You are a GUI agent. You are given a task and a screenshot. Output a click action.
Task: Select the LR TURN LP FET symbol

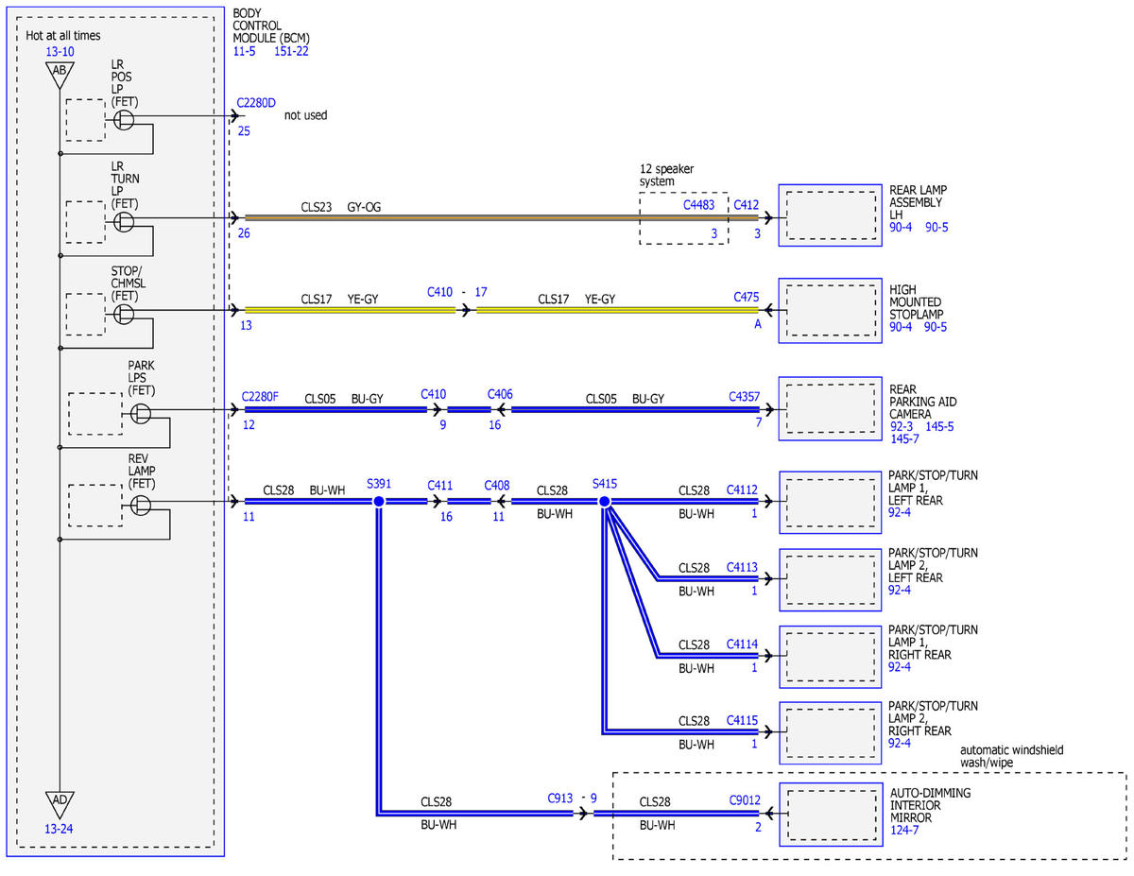click(124, 221)
